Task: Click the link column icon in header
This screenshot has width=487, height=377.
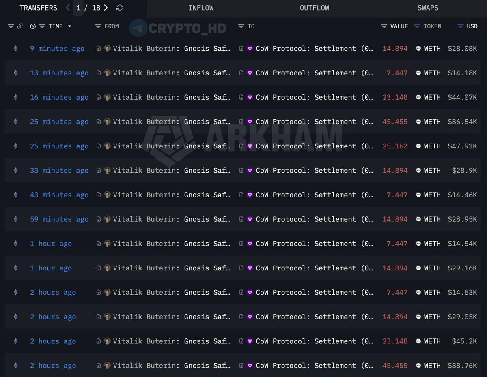Action: [x=20, y=26]
